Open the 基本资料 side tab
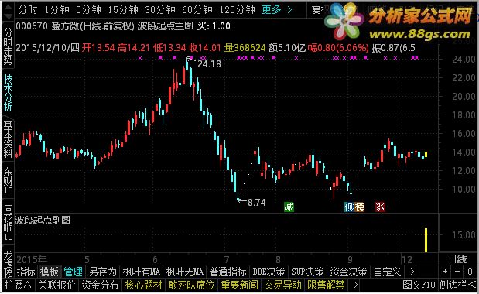Viewport: 479px width, 294px height. coord(8,139)
